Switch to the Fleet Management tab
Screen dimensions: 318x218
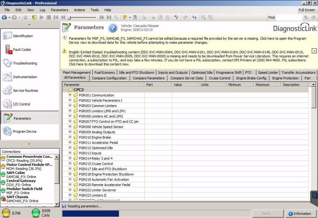[x=76, y=72]
